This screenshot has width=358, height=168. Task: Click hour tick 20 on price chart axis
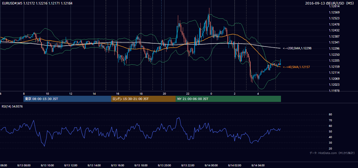pyautogui.click(x=164, y=94)
